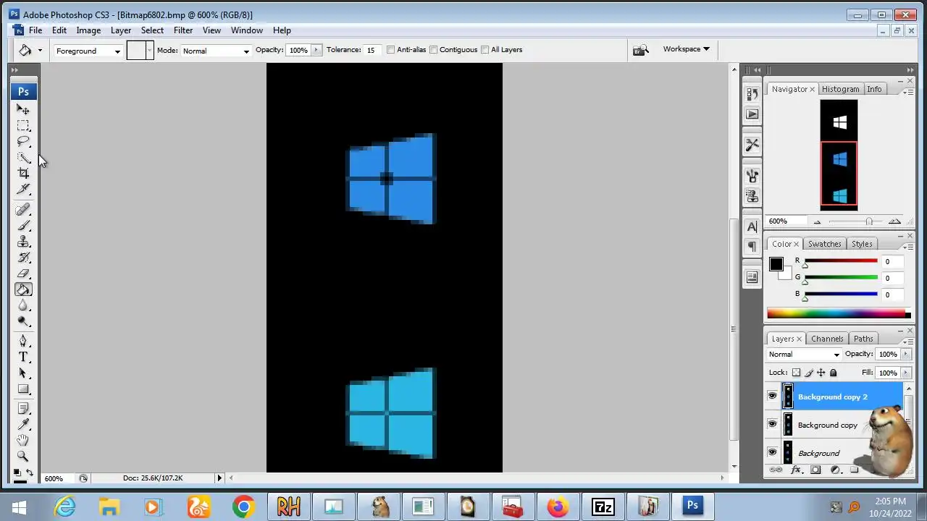
Task: Click the red R slider track
Action: (x=841, y=261)
